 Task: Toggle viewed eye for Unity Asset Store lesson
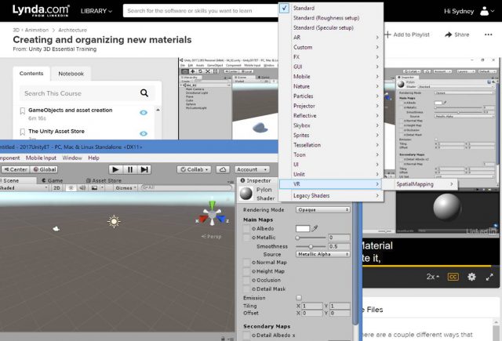pyautogui.click(x=144, y=134)
